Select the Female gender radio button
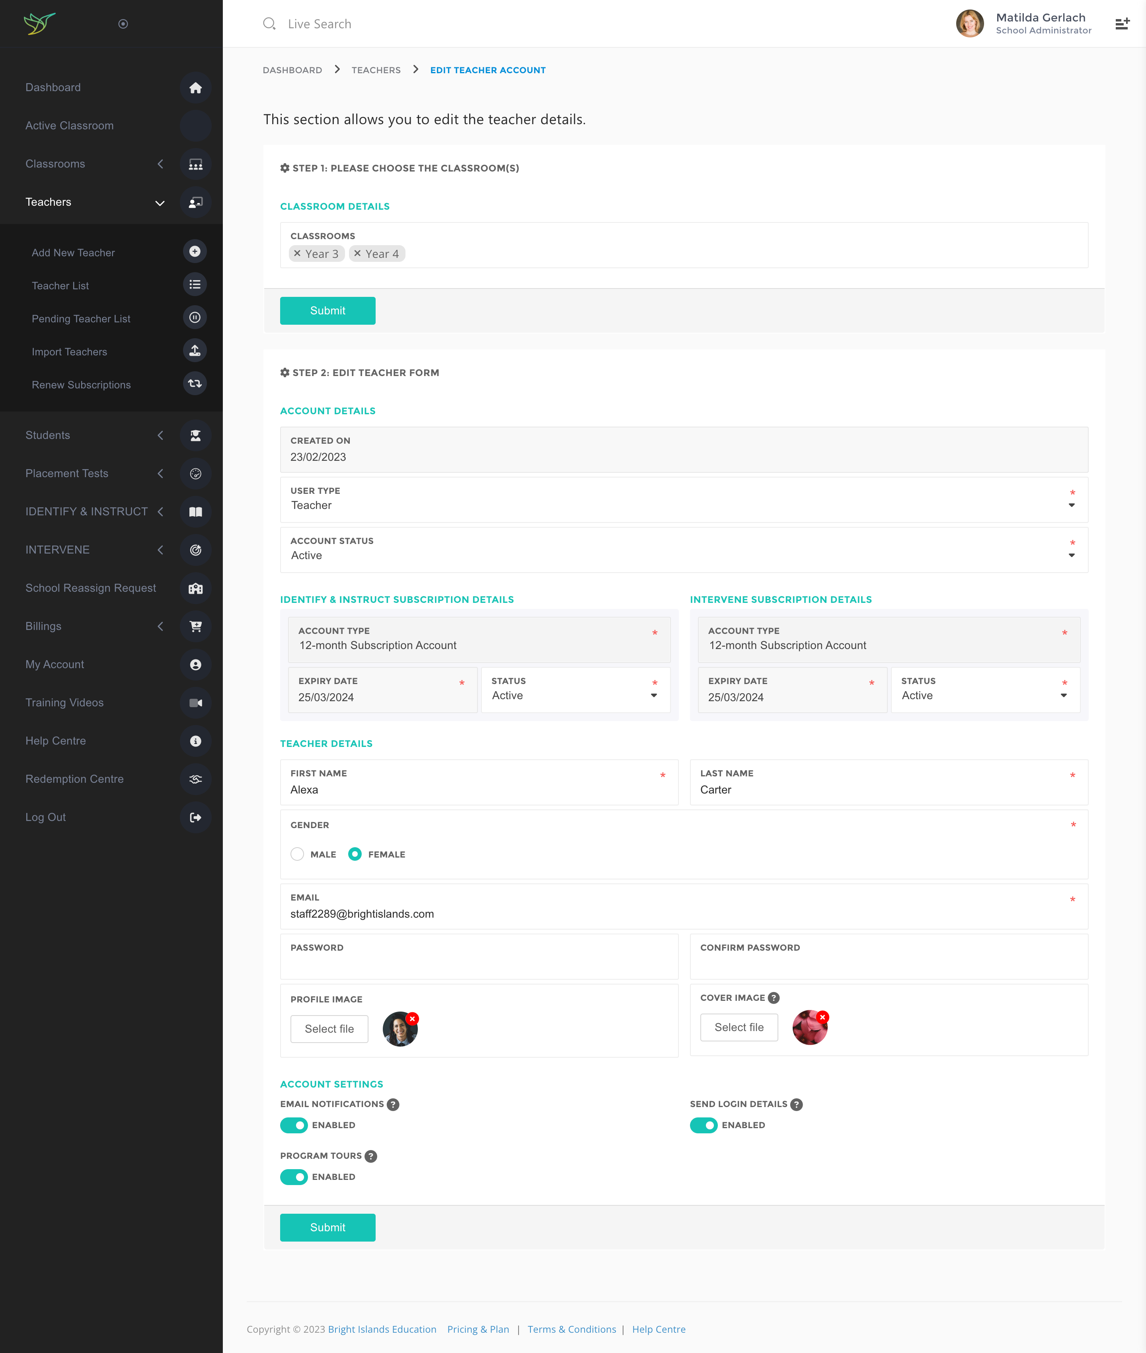This screenshot has height=1353, width=1146. click(355, 854)
